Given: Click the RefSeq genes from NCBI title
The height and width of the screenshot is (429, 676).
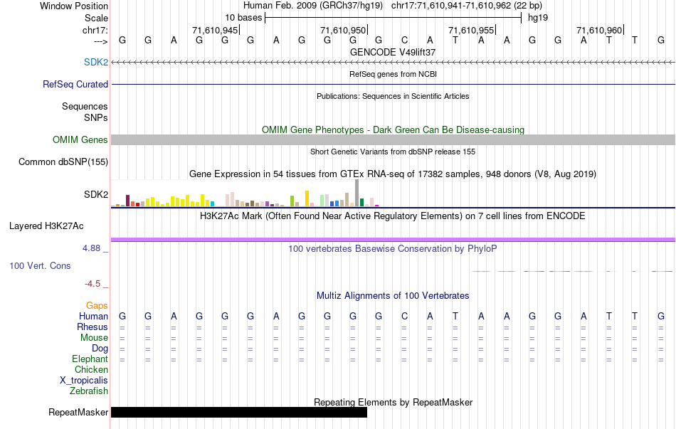Looking at the screenshot, I should coord(393,74).
